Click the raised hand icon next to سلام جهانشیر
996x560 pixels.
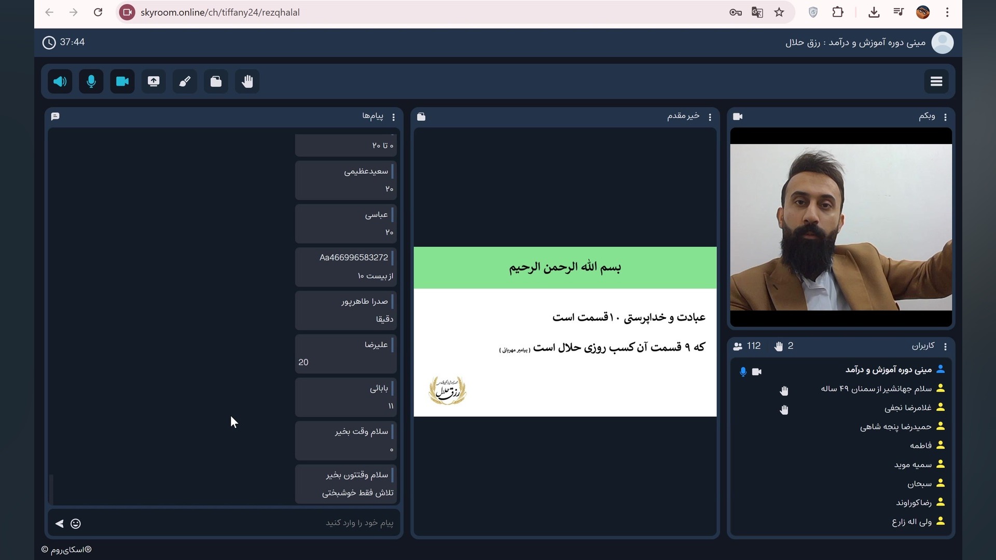(784, 390)
